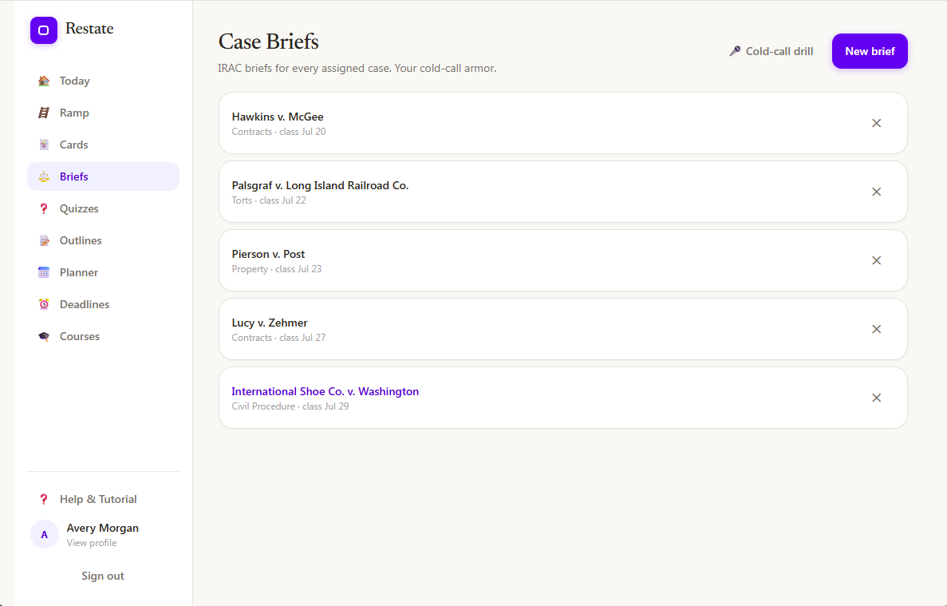Remove the Pierson v. Post brief
This screenshot has height=606, width=947.
click(876, 260)
